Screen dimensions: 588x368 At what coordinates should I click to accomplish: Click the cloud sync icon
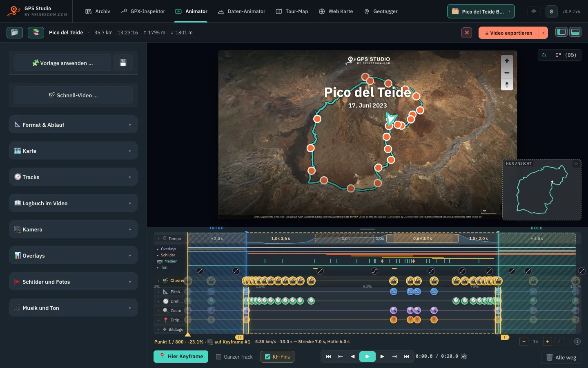(x=534, y=11)
